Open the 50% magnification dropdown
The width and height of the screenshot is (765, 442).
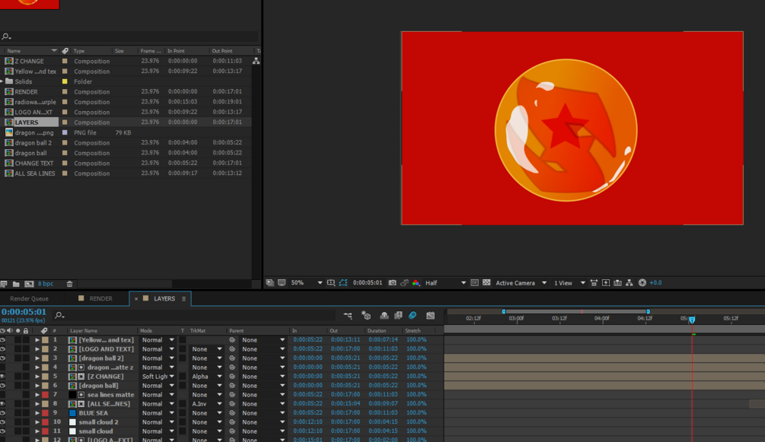[307, 283]
